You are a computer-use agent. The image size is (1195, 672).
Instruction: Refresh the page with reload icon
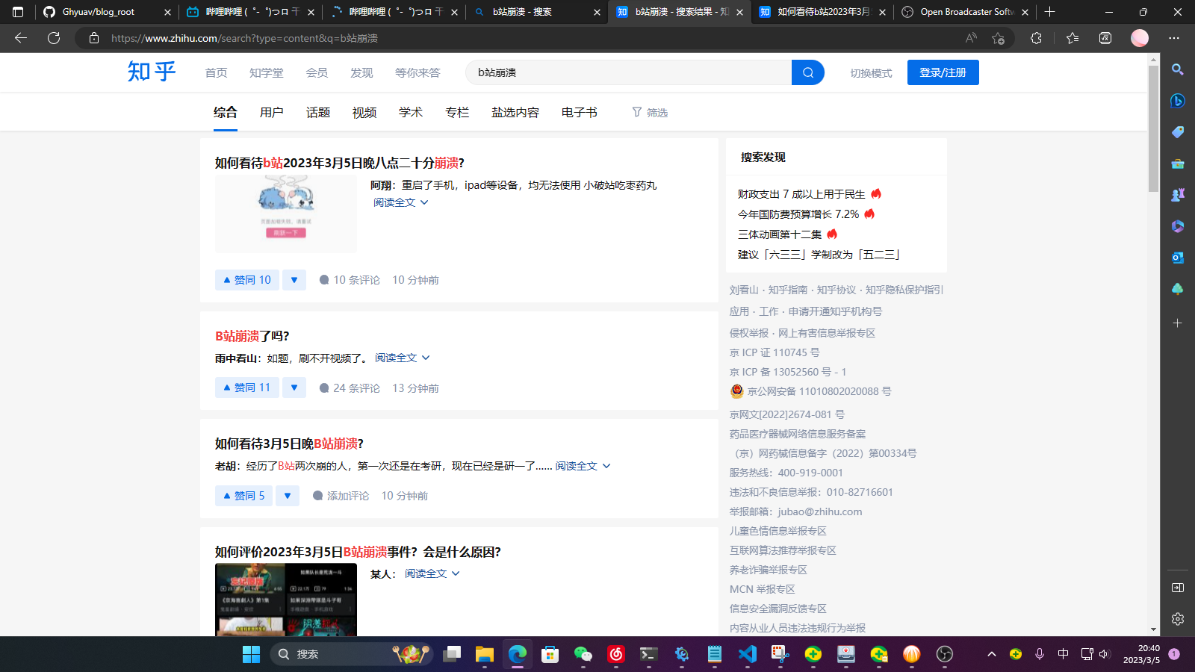point(54,38)
